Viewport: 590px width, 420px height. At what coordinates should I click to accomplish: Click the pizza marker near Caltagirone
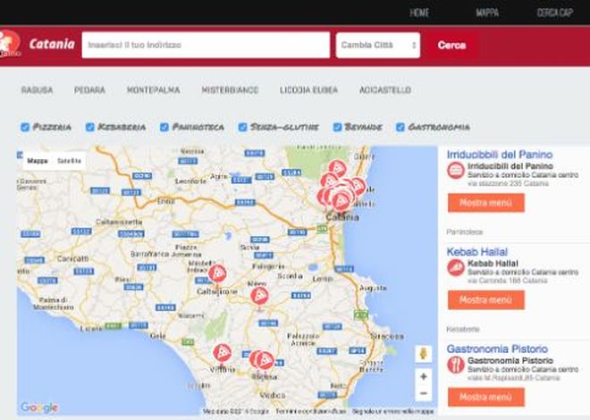(217, 274)
